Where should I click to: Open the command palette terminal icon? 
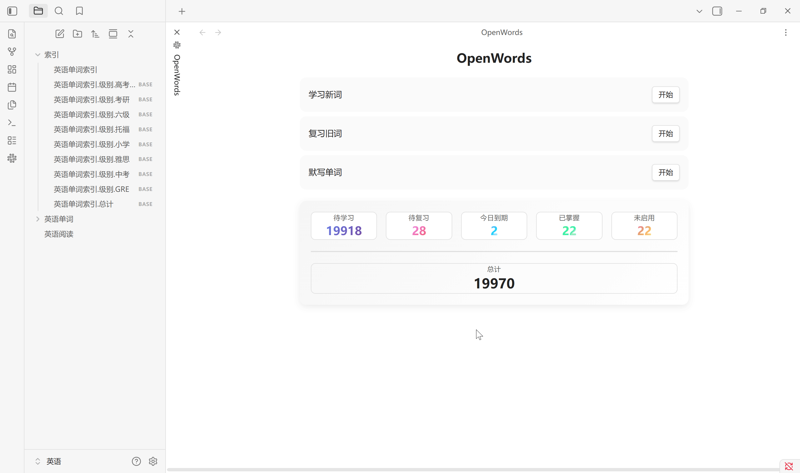(x=12, y=123)
